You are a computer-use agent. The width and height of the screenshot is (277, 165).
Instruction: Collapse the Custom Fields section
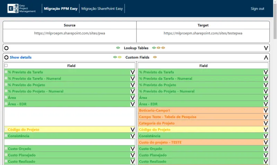point(266,57)
